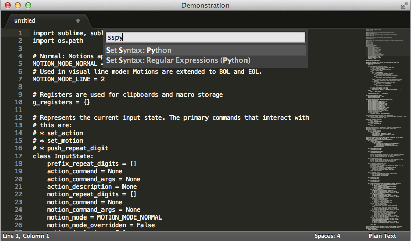This screenshot has height=241, width=411.
Task: Click the unsaved dot on the untitled tab
Action: (x=78, y=20)
